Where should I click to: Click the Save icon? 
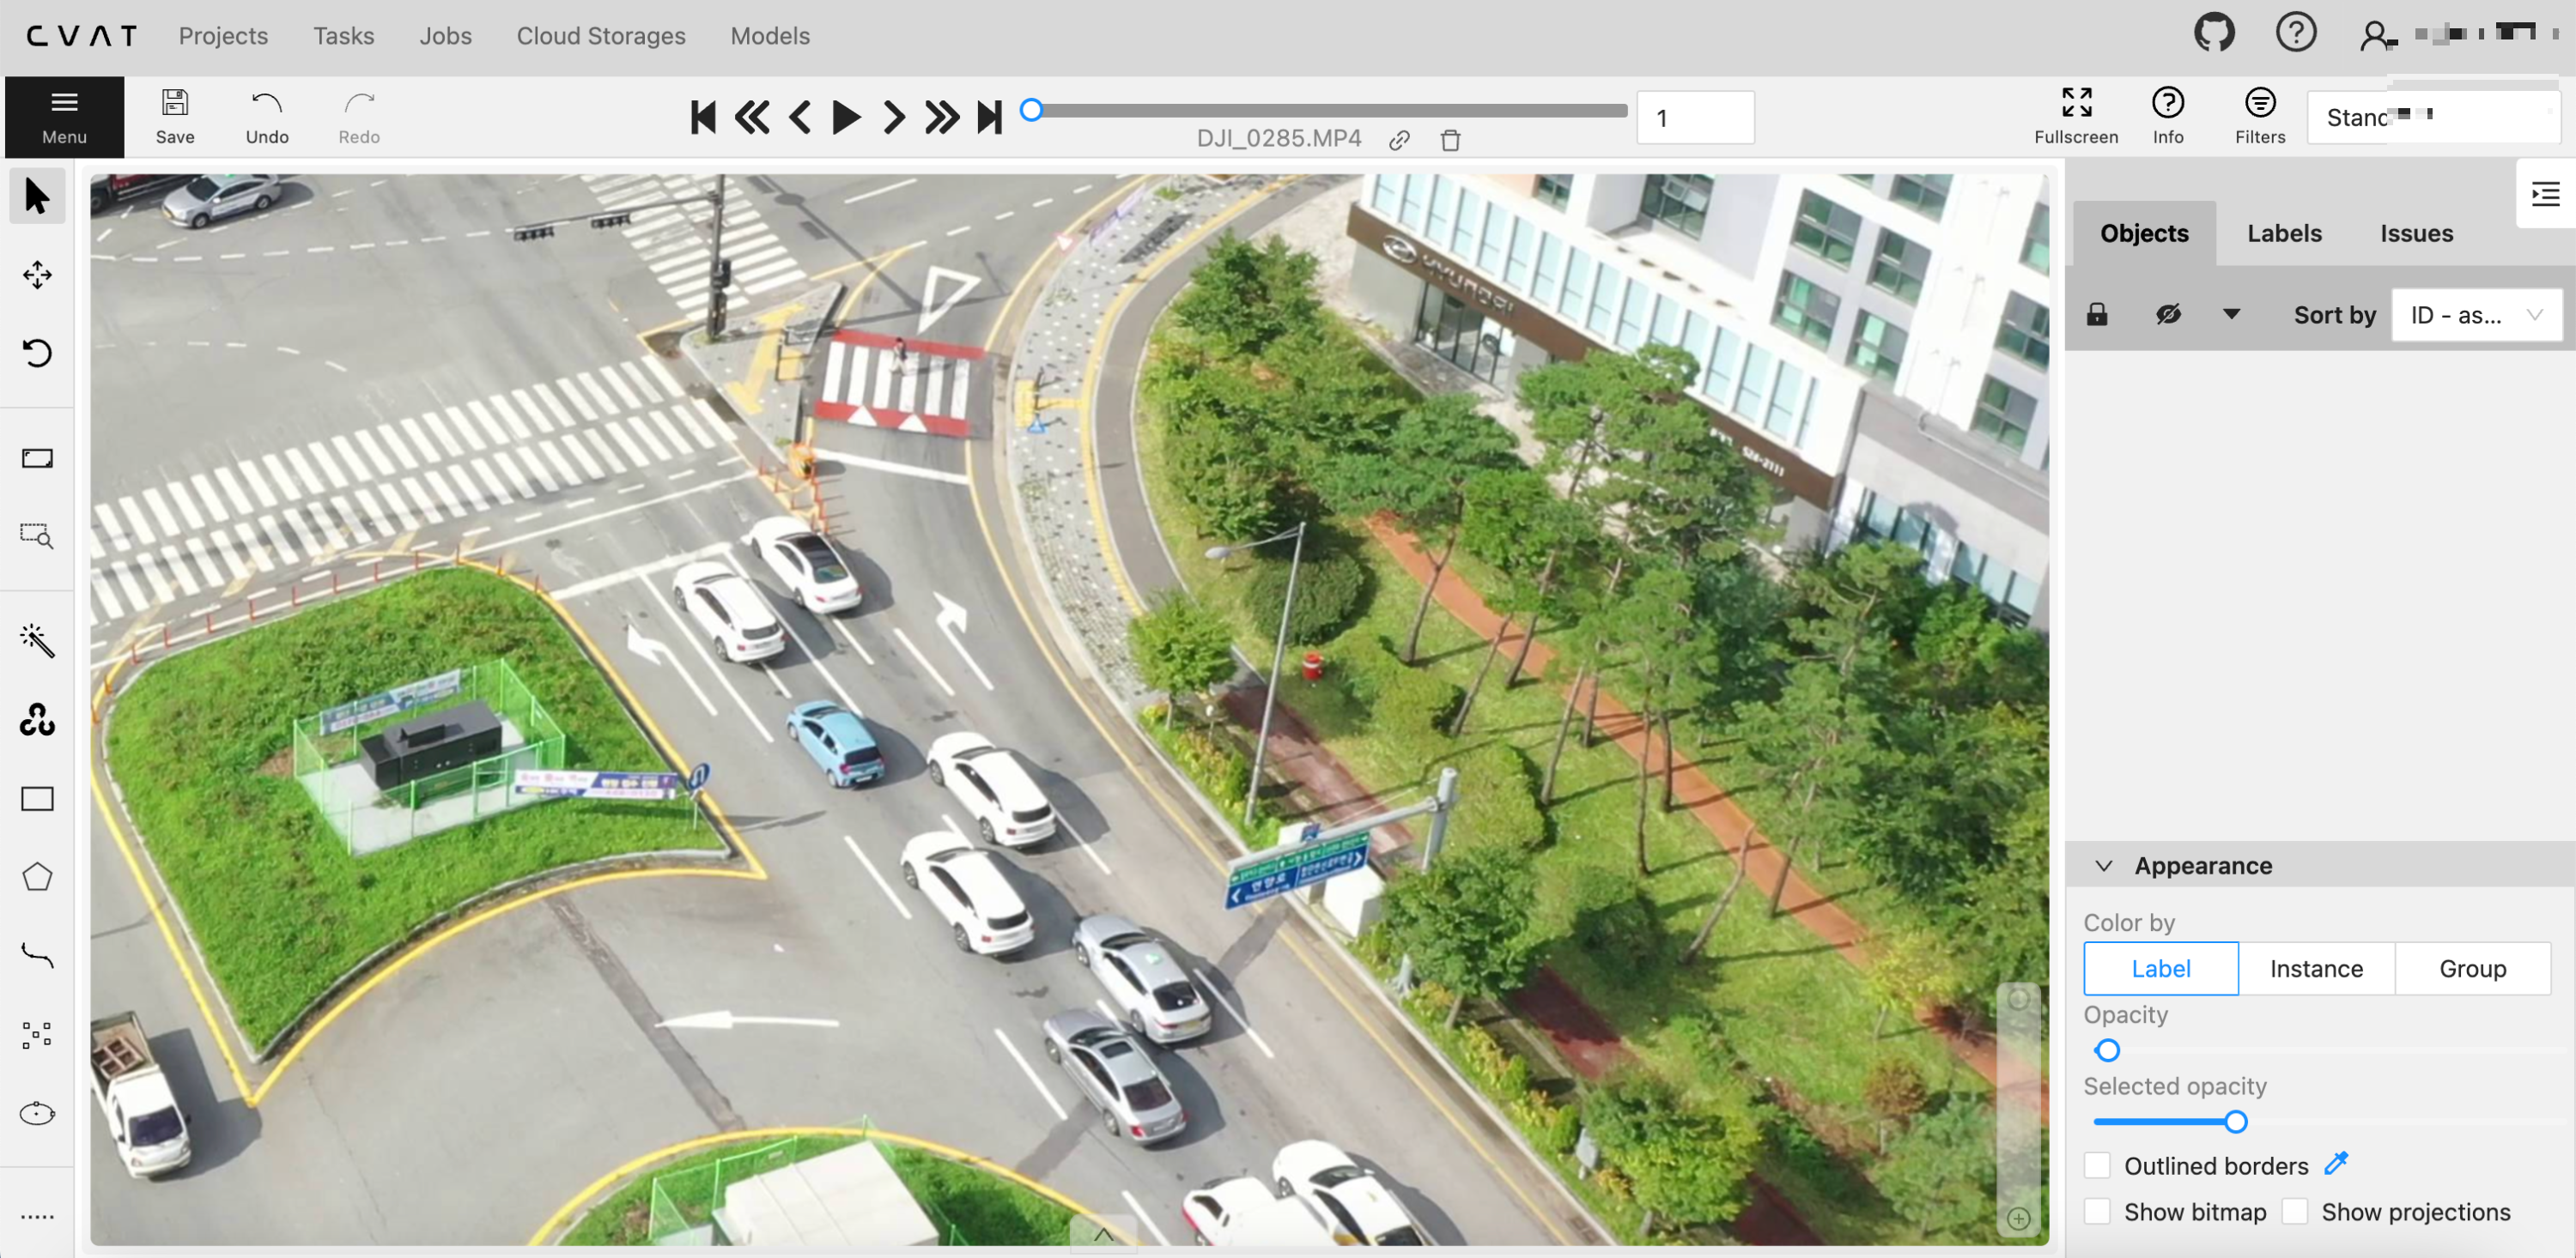click(175, 116)
